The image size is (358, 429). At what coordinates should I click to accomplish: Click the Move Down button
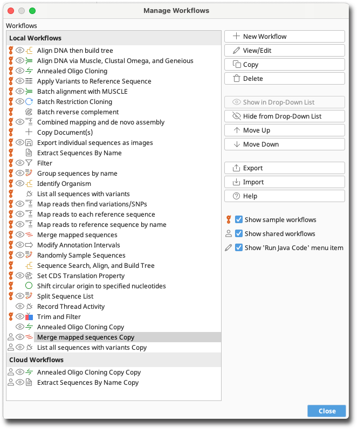[x=284, y=144]
